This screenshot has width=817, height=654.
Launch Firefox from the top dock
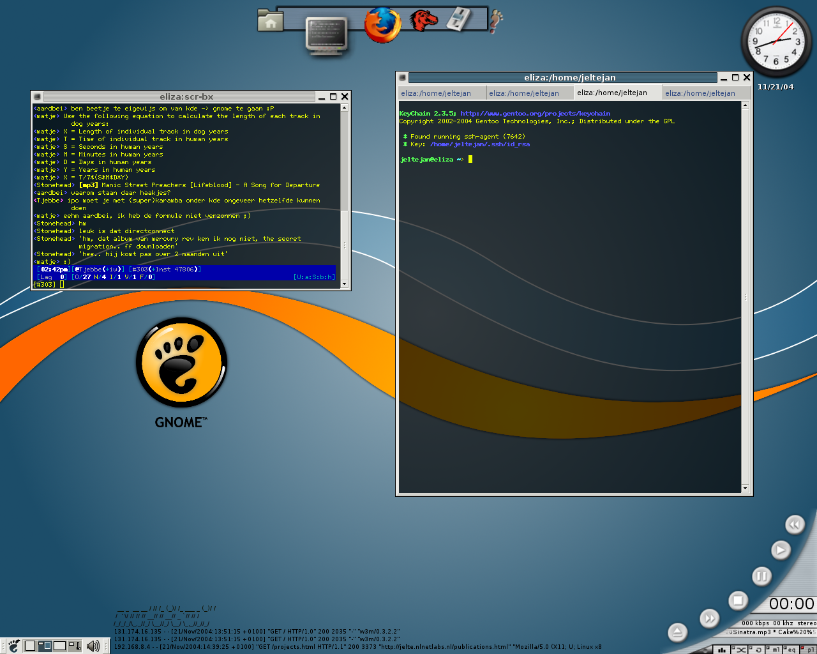pyautogui.click(x=383, y=25)
